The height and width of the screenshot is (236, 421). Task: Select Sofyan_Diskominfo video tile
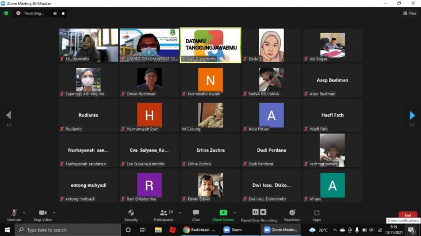click(x=210, y=45)
